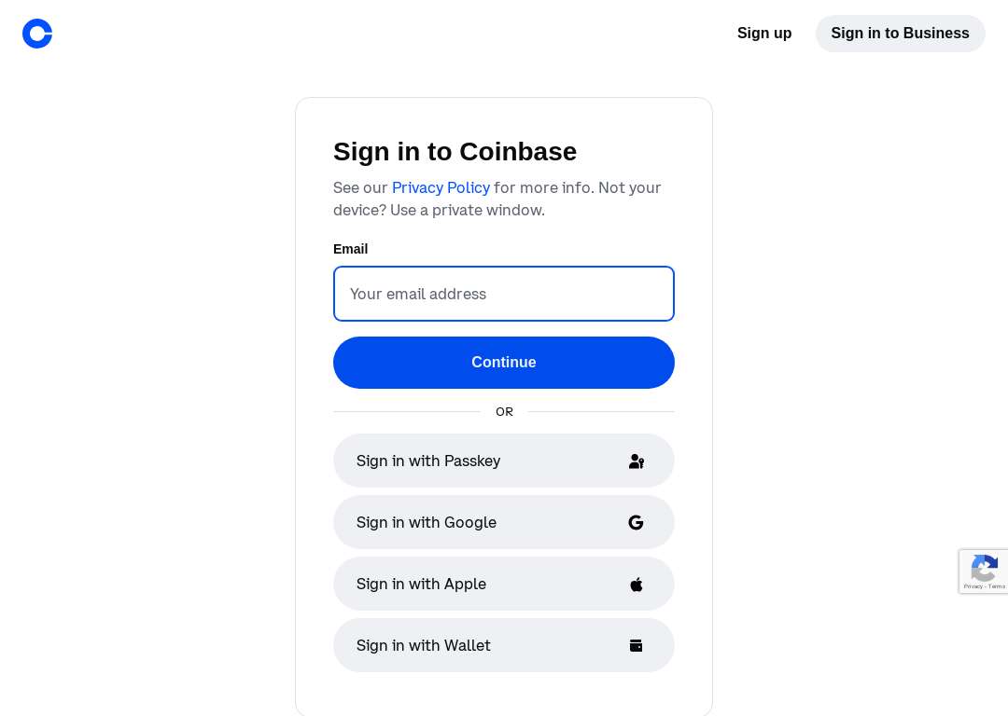The image size is (1008, 716).
Task: Click the Sign in to Coinbase heading
Action: [x=455, y=152]
